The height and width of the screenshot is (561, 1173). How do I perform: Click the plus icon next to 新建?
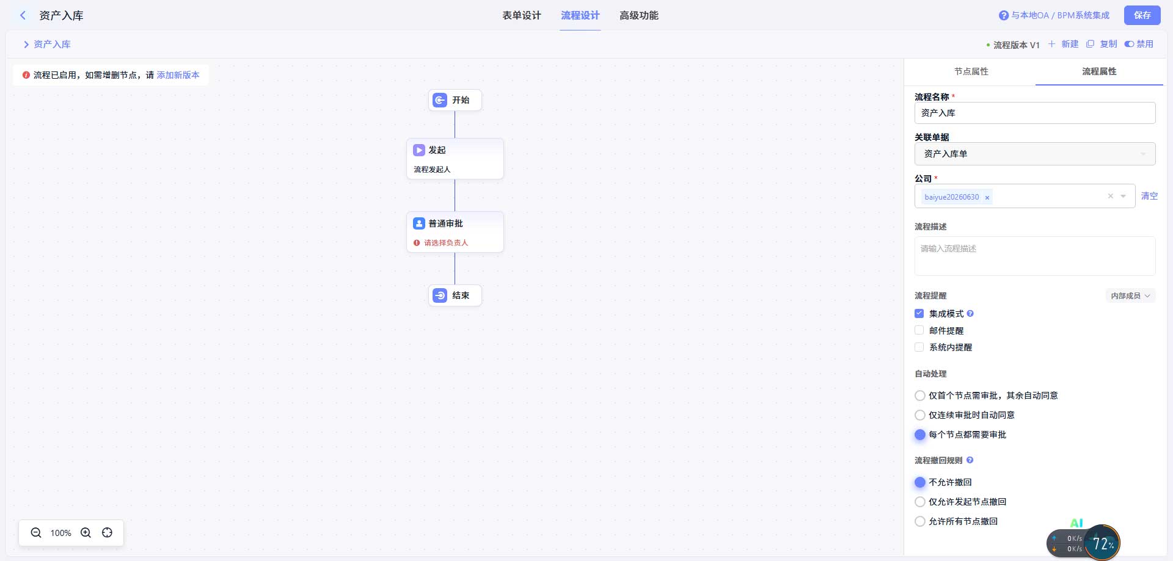coord(1051,44)
